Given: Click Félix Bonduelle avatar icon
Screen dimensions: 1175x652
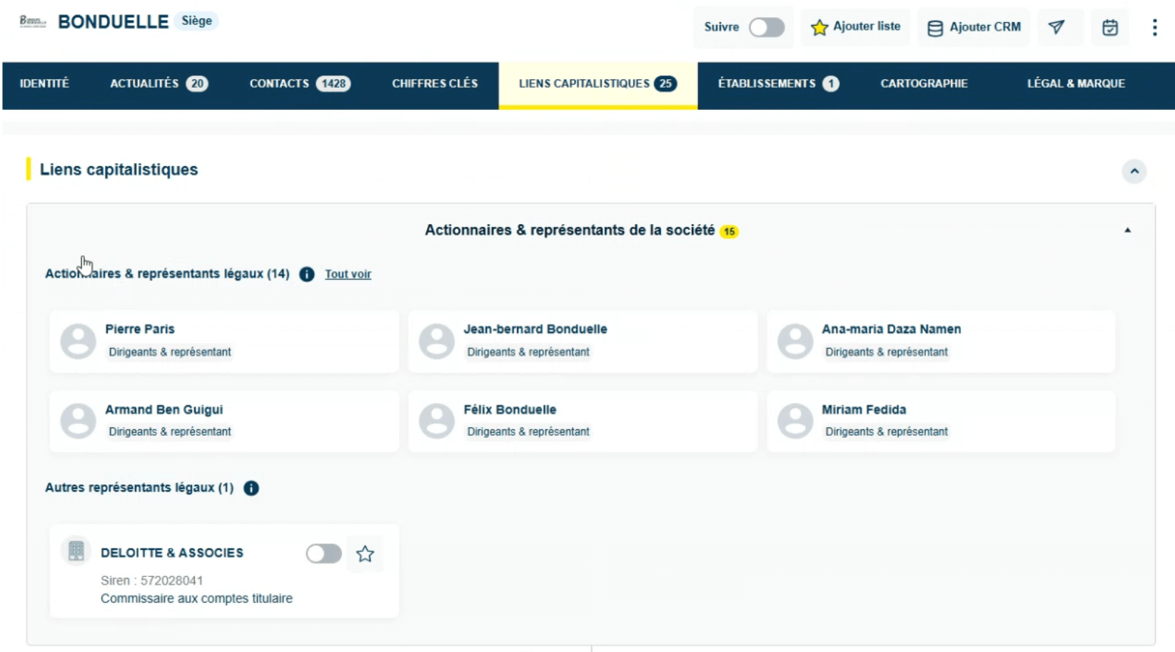Looking at the screenshot, I should pyautogui.click(x=437, y=421).
